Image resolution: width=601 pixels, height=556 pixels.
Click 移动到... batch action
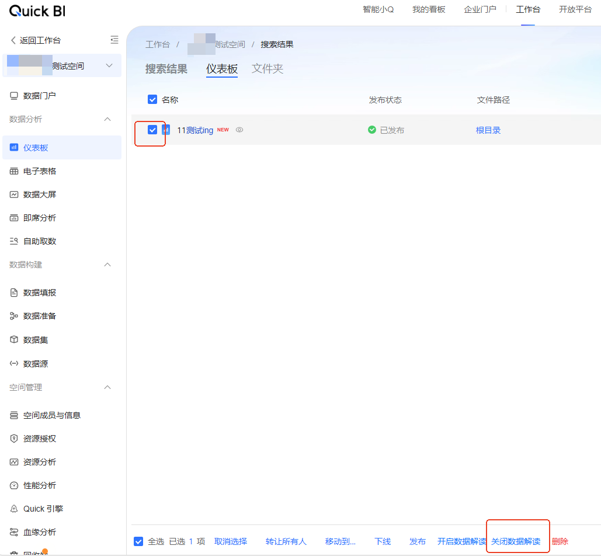coord(341,541)
